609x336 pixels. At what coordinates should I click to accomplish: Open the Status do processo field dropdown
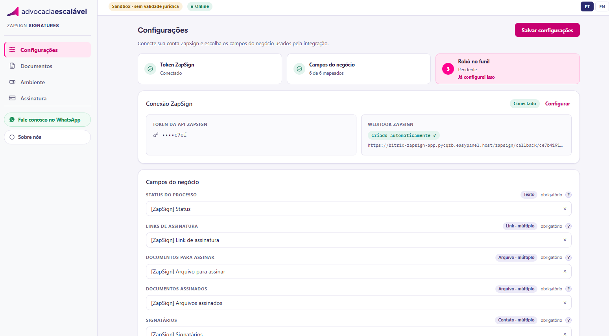358,209
